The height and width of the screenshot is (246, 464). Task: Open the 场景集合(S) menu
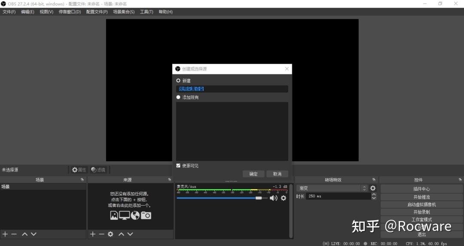coord(124,12)
